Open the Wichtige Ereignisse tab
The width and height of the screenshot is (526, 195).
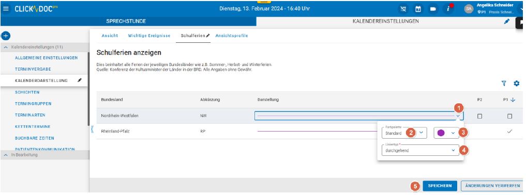point(149,36)
